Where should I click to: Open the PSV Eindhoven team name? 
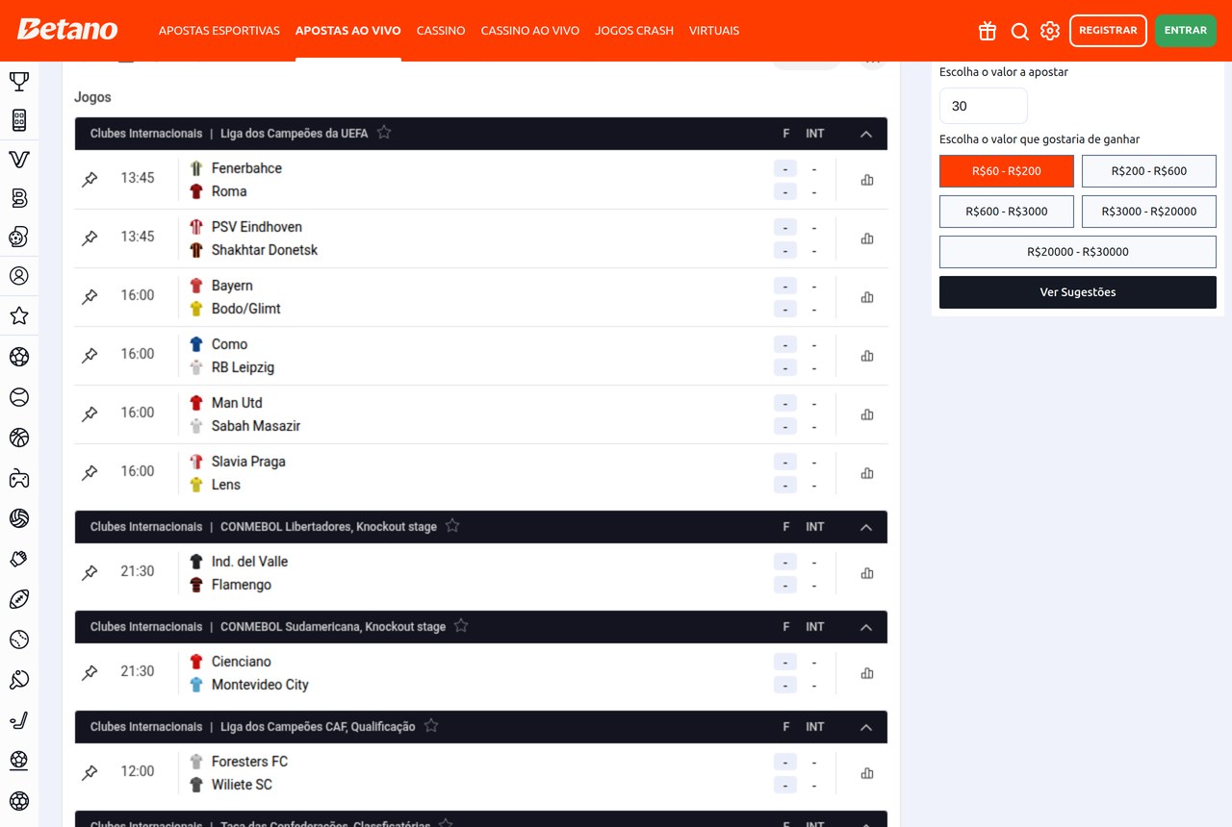257,227
